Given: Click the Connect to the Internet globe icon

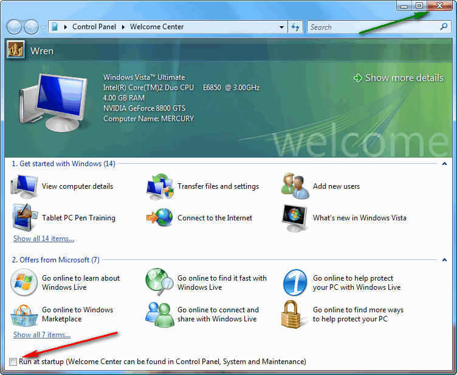Looking at the screenshot, I should tap(159, 217).
